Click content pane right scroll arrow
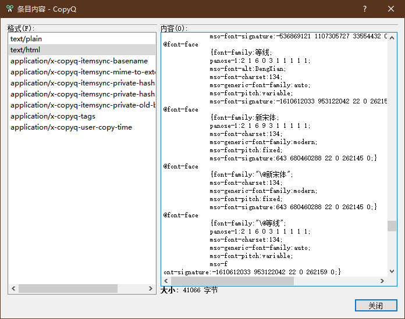Image resolution: width=405 pixels, height=319 pixels. pyautogui.click(x=383, y=281)
